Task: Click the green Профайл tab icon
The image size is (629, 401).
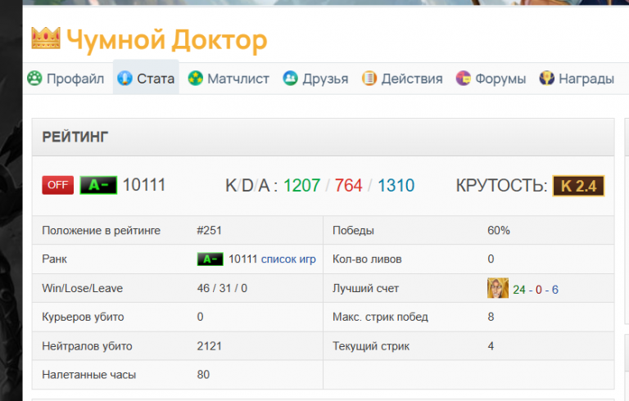Action: [x=34, y=78]
